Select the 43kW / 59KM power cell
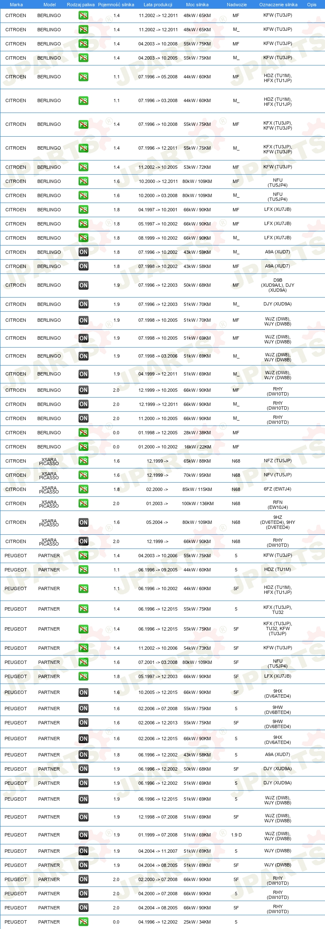The width and height of the screenshot is (325, 929). [x=197, y=252]
